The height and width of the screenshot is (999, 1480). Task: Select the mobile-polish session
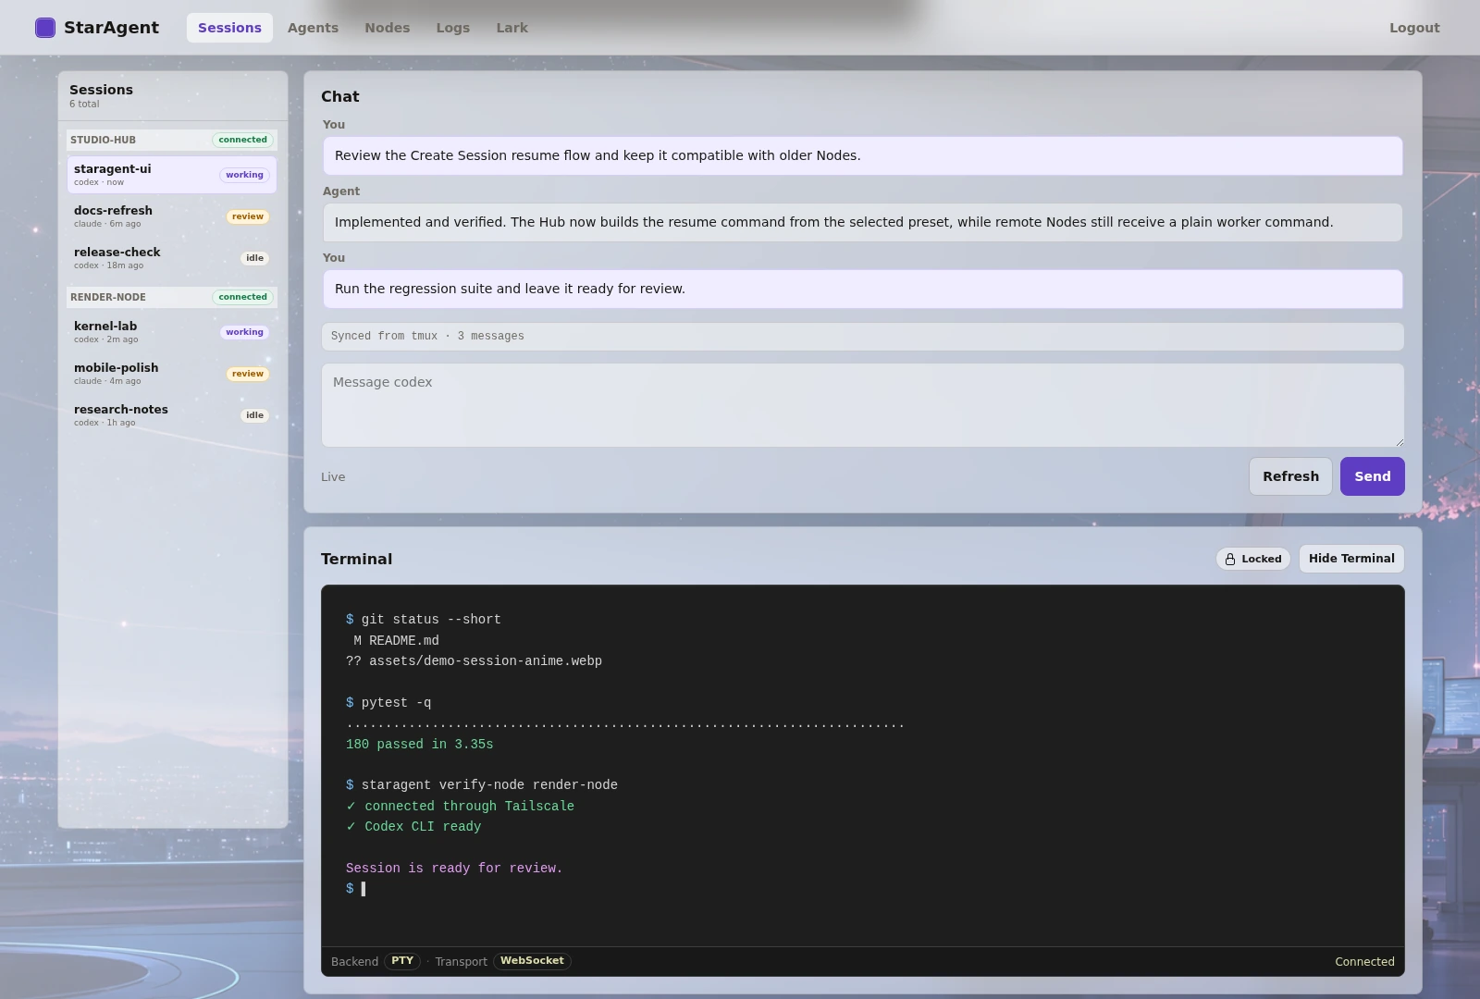[x=172, y=374]
